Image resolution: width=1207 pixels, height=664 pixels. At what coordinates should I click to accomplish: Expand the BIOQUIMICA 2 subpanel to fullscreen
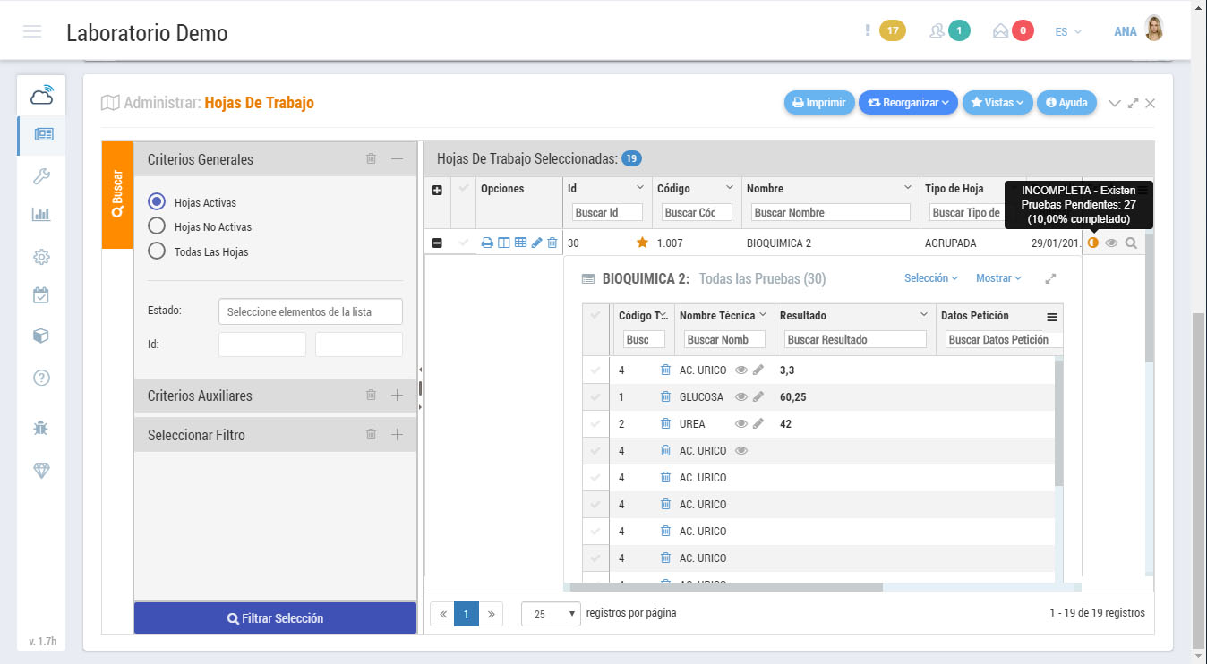coord(1050,279)
